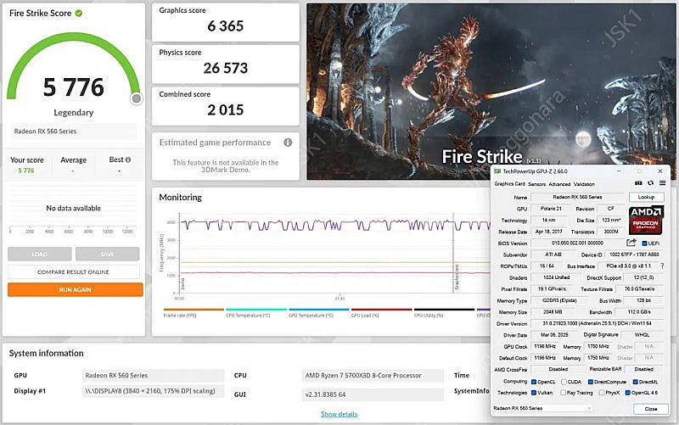The height and width of the screenshot is (425, 679).
Task: Click the Release Date Apr 18, 2017 value
Action: pyautogui.click(x=548, y=232)
